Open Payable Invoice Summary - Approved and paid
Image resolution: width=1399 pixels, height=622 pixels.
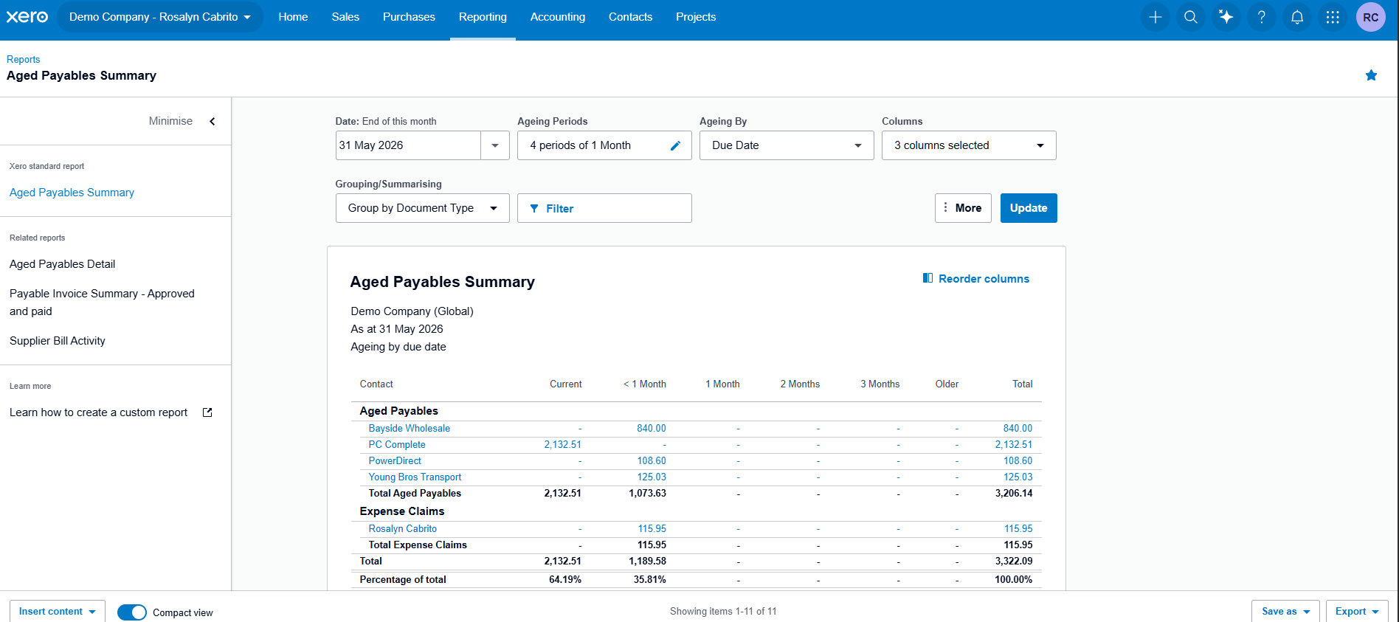tap(102, 303)
